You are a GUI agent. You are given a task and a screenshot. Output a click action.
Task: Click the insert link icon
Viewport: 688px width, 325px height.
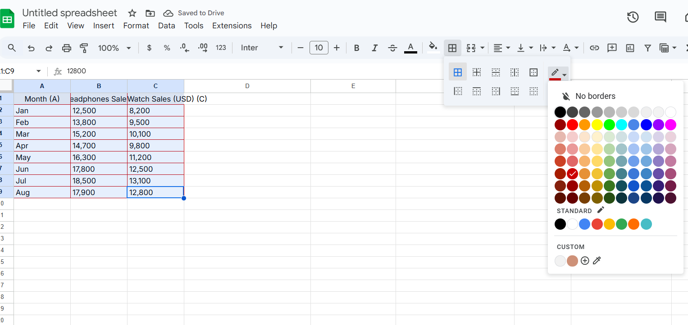click(594, 48)
